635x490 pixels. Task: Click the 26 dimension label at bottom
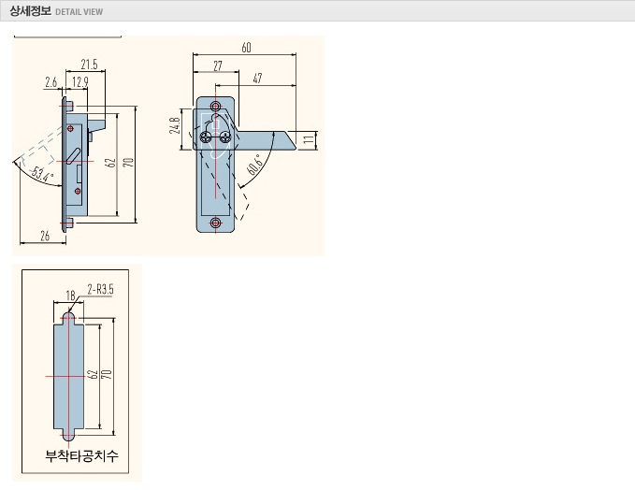(45, 236)
